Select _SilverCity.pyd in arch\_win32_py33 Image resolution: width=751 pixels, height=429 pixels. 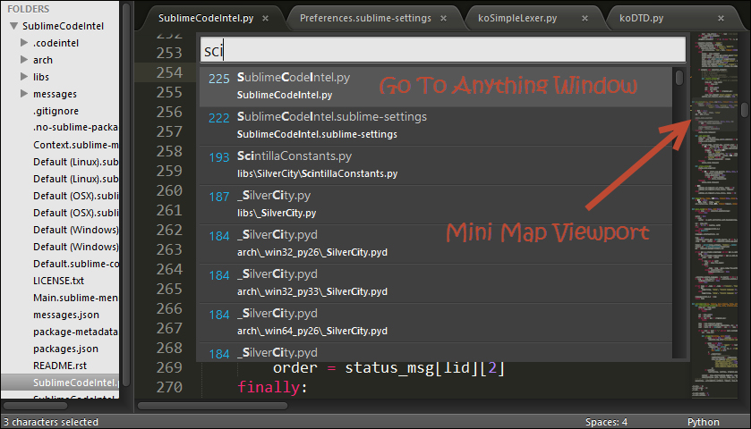(435, 283)
